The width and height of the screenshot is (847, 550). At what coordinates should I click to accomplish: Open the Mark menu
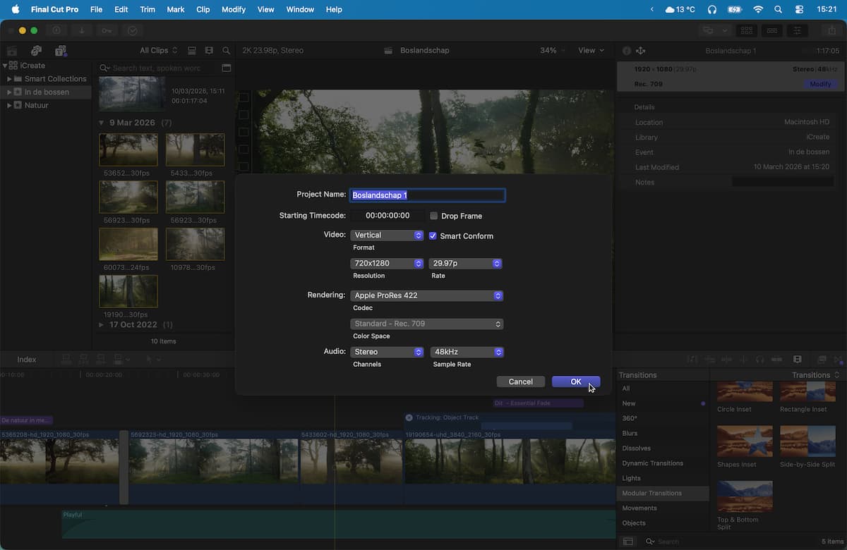pyautogui.click(x=176, y=9)
